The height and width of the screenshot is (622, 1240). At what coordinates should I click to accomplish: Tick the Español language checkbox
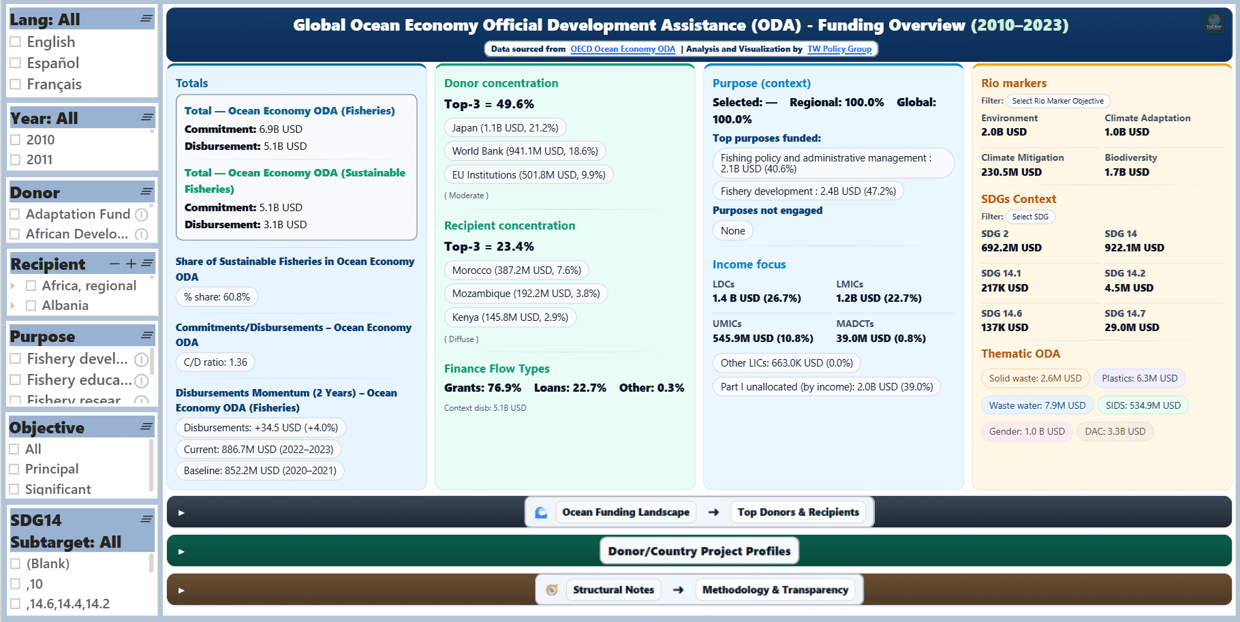(15, 63)
